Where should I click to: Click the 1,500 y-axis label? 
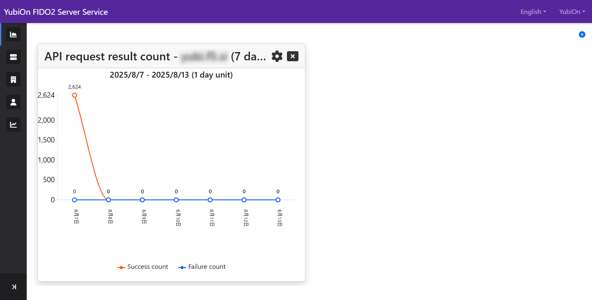[46, 140]
